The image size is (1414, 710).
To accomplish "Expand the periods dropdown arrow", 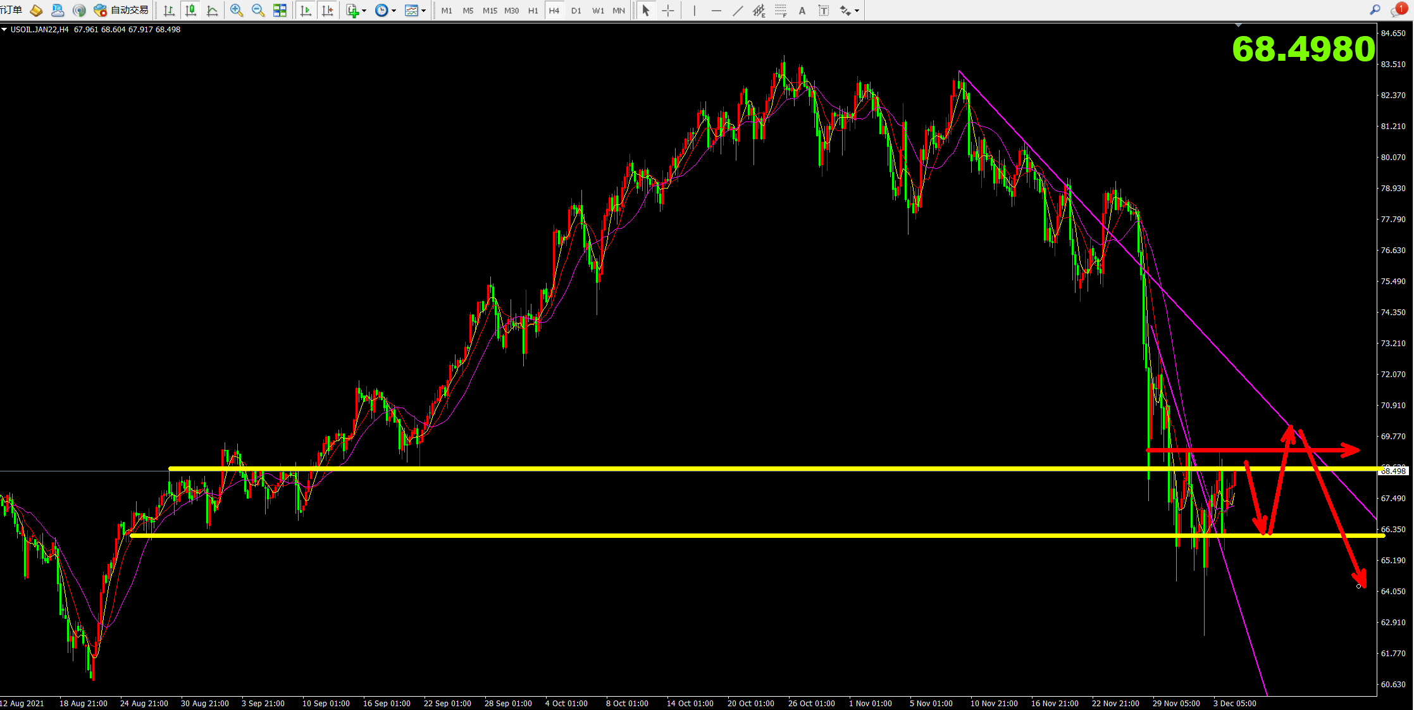I will click(x=394, y=11).
